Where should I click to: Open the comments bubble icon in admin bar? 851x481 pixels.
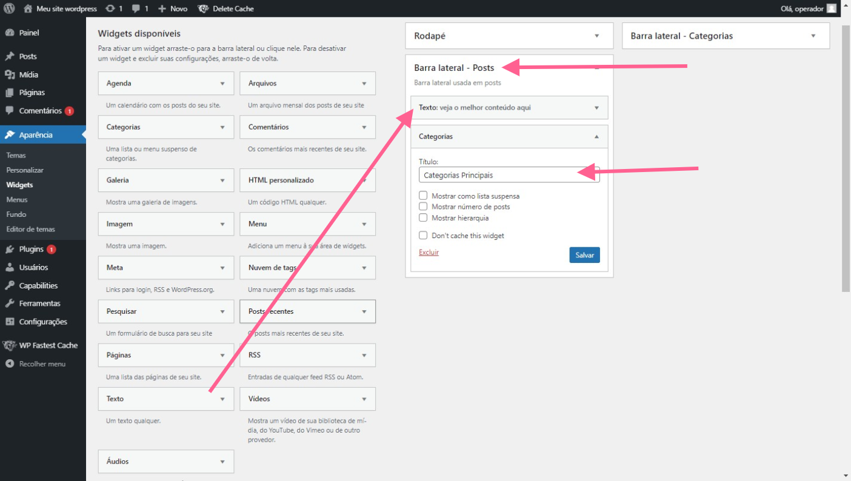[x=136, y=8]
